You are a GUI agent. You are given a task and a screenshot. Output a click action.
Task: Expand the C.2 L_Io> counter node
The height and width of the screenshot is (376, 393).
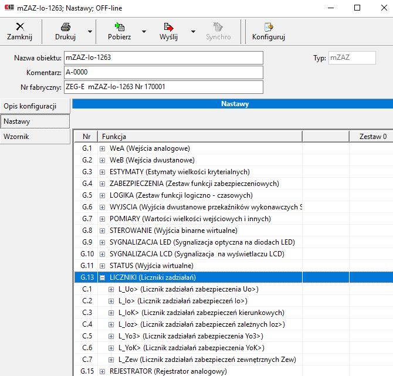pos(111,301)
